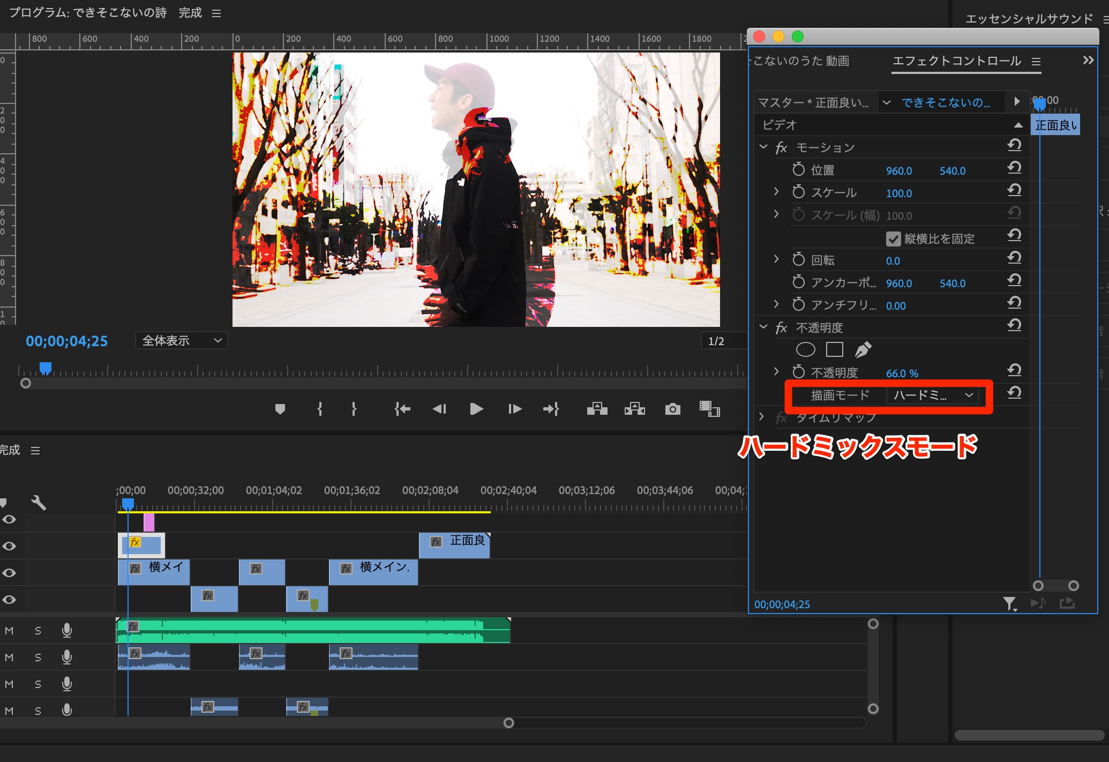
Task: Click the 不透明度 value 66.0 %
Action: [x=902, y=373]
